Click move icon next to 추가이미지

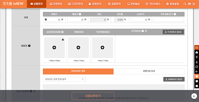(x=146, y=31)
